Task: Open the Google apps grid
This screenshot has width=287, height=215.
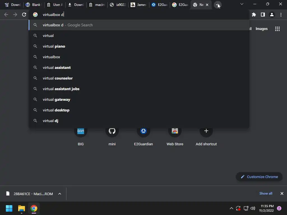Action: pyautogui.click(x=277, y=29)
